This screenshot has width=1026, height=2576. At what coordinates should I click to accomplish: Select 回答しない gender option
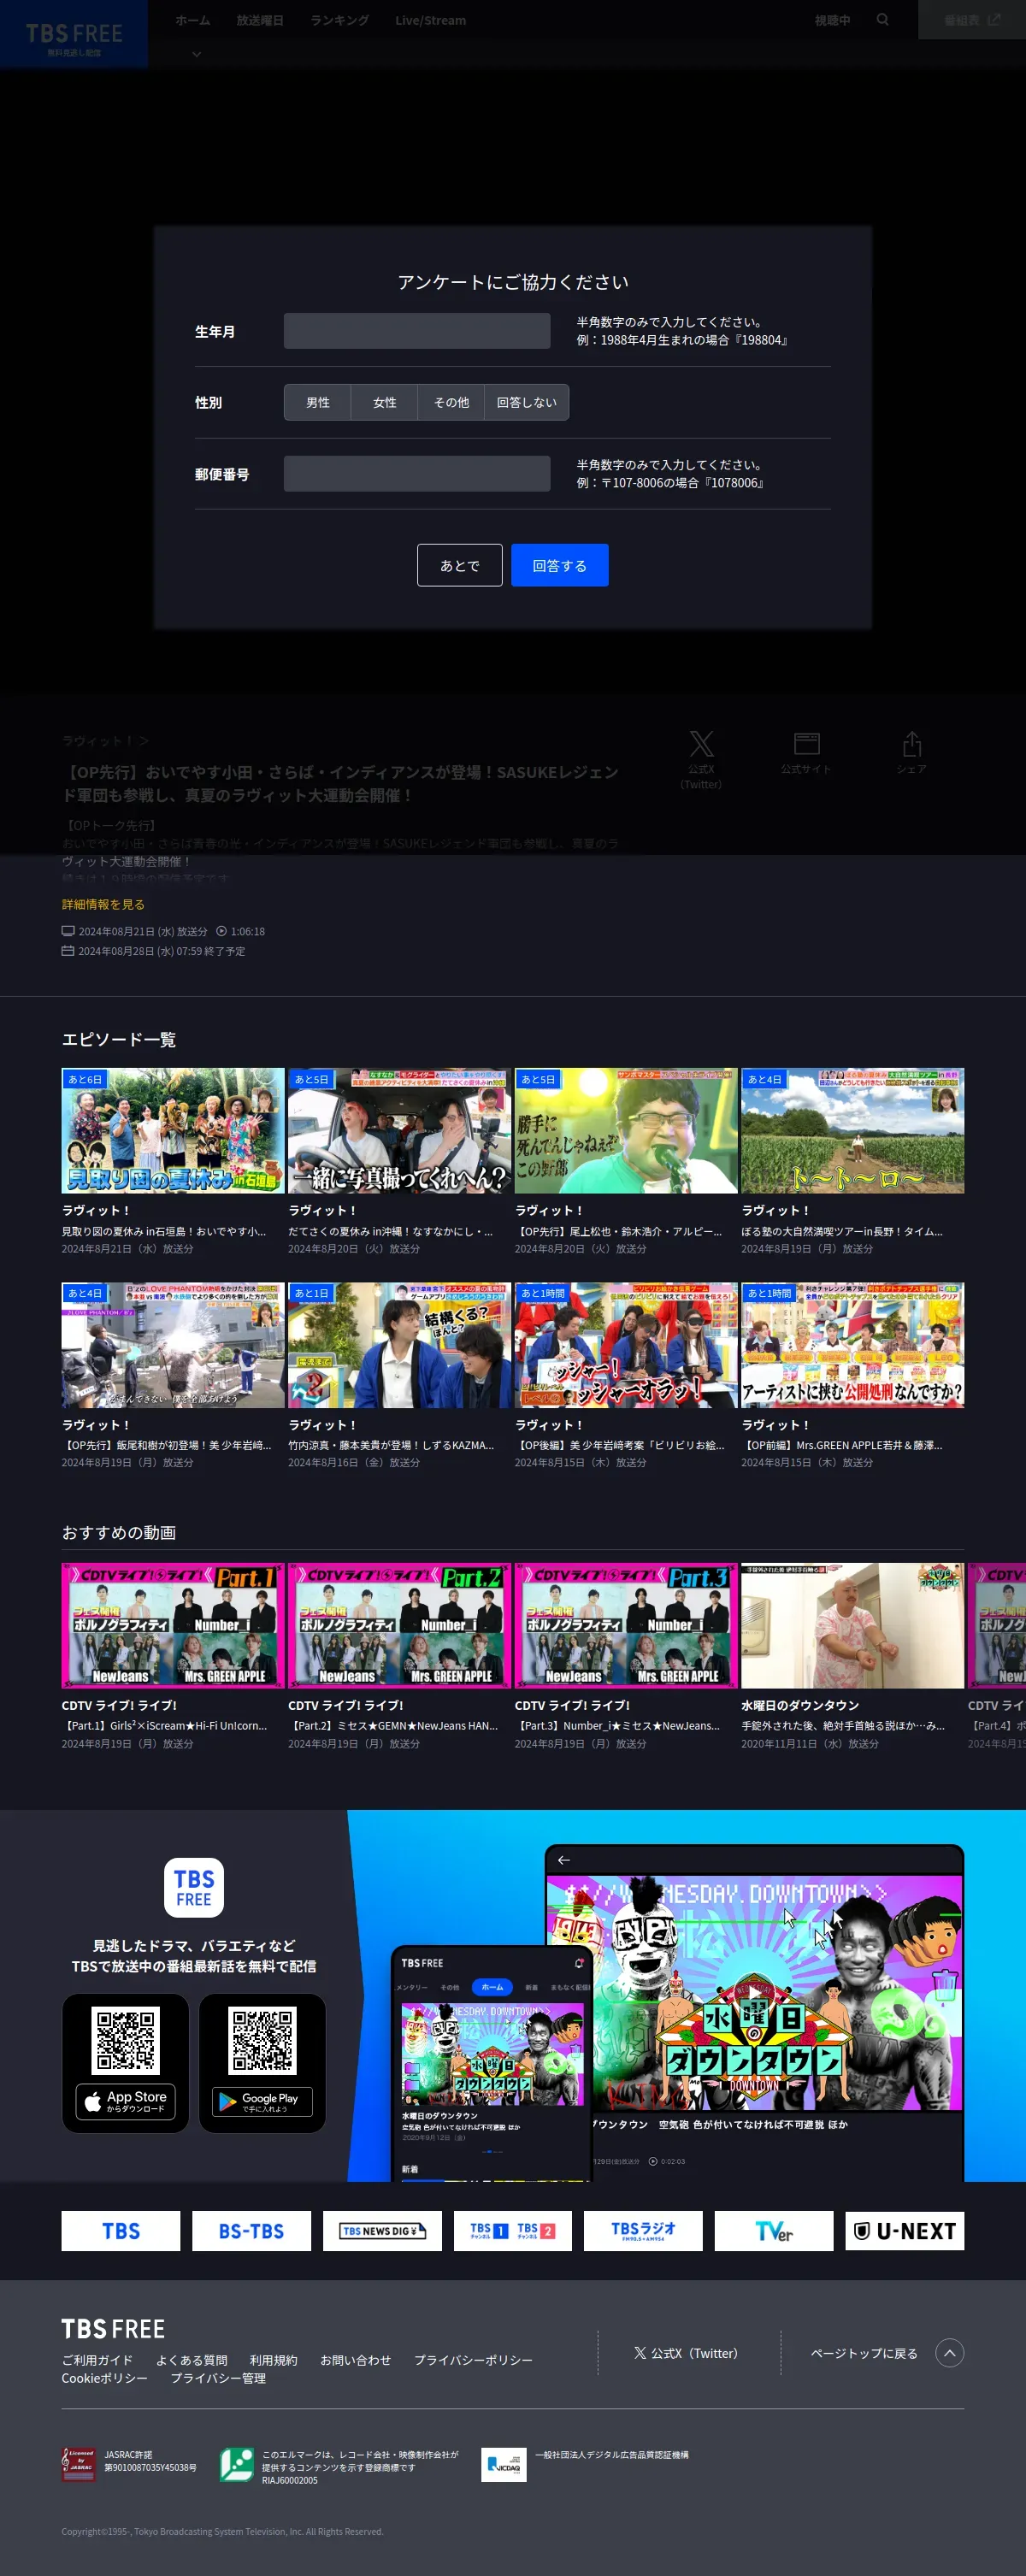526,402
